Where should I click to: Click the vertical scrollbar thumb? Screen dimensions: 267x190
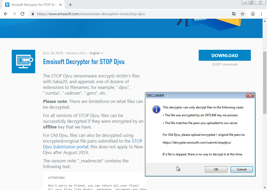[x=265, y=83]
